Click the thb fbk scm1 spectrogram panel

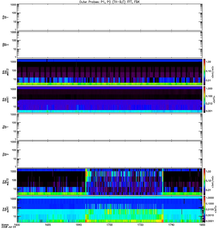[109, 99]
